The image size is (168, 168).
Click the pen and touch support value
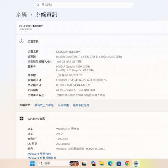pos(81,95)
